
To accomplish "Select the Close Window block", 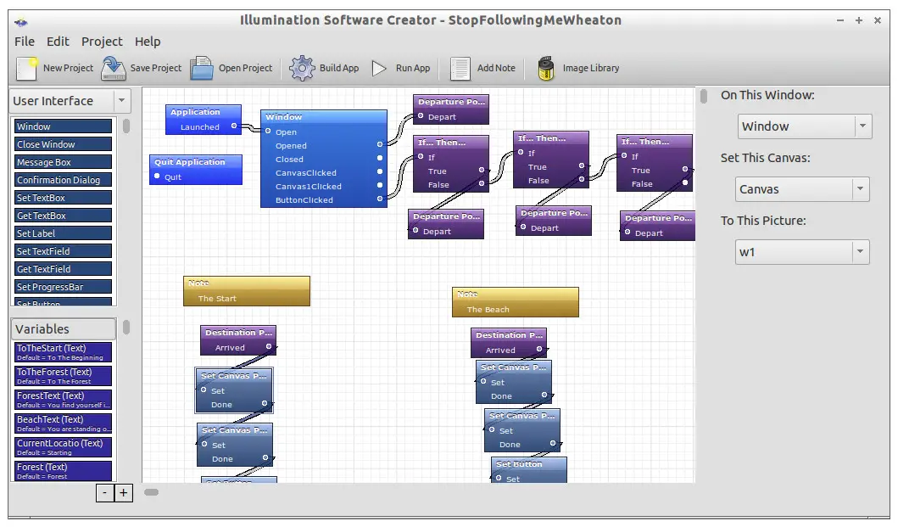I will (63, 144).
